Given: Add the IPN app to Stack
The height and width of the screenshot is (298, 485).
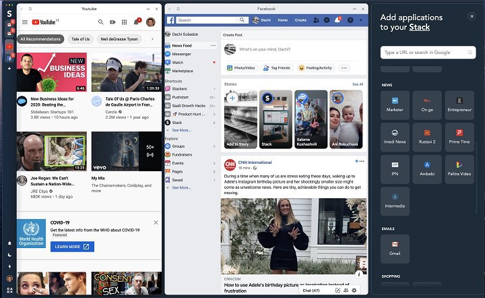Looking at the screenshot, I should [x=395, y=169].
